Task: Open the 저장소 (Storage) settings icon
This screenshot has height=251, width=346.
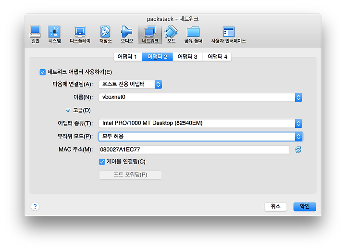Action: [x=105, y=35]
